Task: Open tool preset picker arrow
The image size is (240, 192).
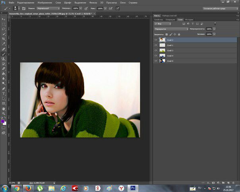Action: coord(10,8)
